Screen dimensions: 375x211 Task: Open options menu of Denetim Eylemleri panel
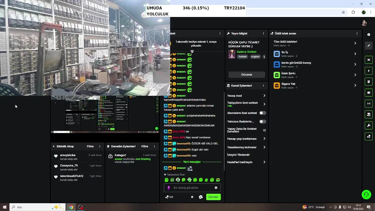pos(154,146)
